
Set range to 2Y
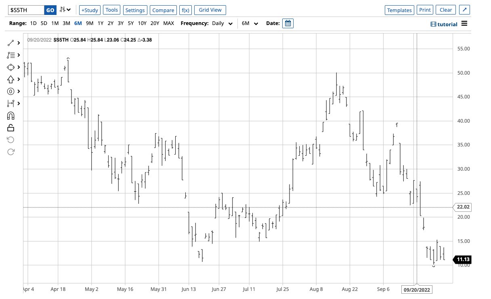point(110,23)
